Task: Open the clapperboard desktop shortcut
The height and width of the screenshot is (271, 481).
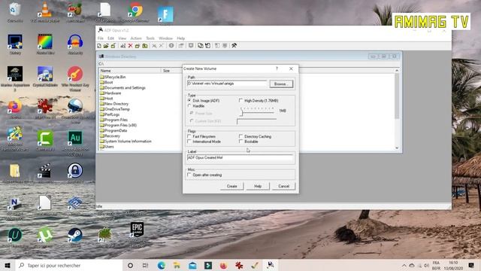Action: [45, 173]
